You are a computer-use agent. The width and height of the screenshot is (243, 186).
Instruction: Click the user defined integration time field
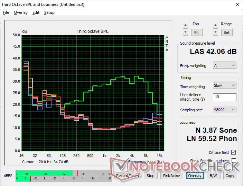coord(225,97)
